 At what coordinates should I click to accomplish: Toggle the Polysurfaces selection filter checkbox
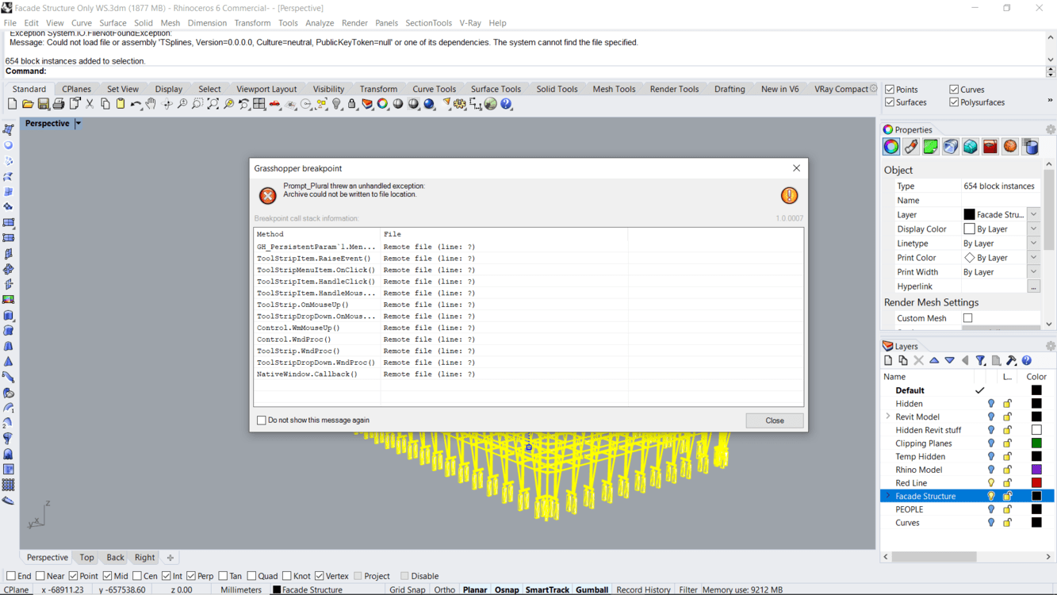coord(954,102)
